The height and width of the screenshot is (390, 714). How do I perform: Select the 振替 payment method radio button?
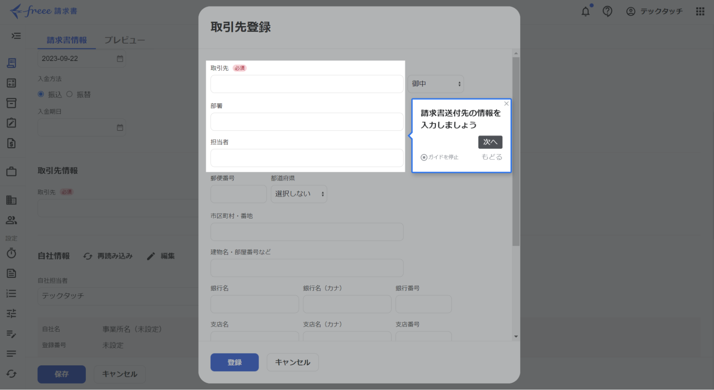click(70, 94)
